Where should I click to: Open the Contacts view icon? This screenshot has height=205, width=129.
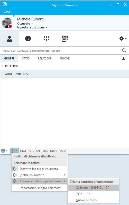click(x=10, y=39)
